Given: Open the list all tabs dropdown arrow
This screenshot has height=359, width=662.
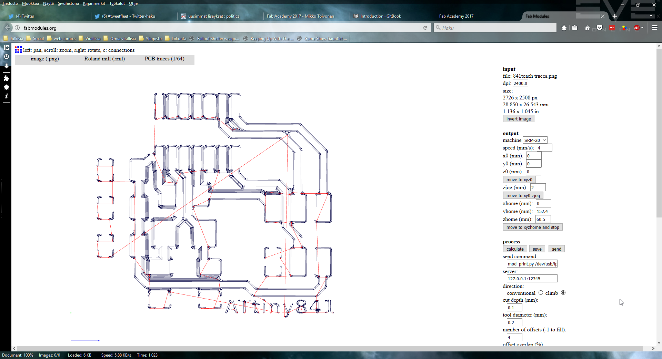Looking at the screenshot, I should [x=651, y=16].
